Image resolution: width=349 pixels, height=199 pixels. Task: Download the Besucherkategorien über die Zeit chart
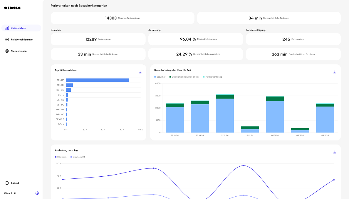tap(335, 72)
